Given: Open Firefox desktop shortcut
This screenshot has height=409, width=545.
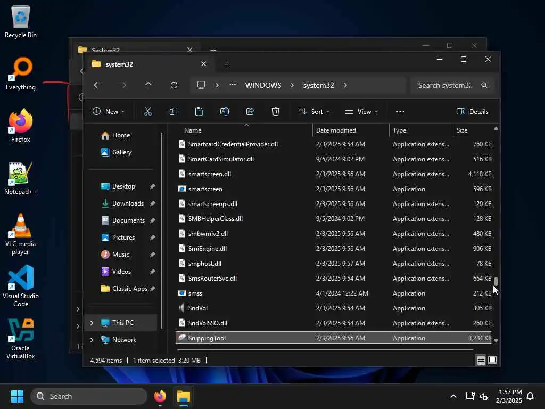Looking at the screenshot, I should tap(21, 126).
